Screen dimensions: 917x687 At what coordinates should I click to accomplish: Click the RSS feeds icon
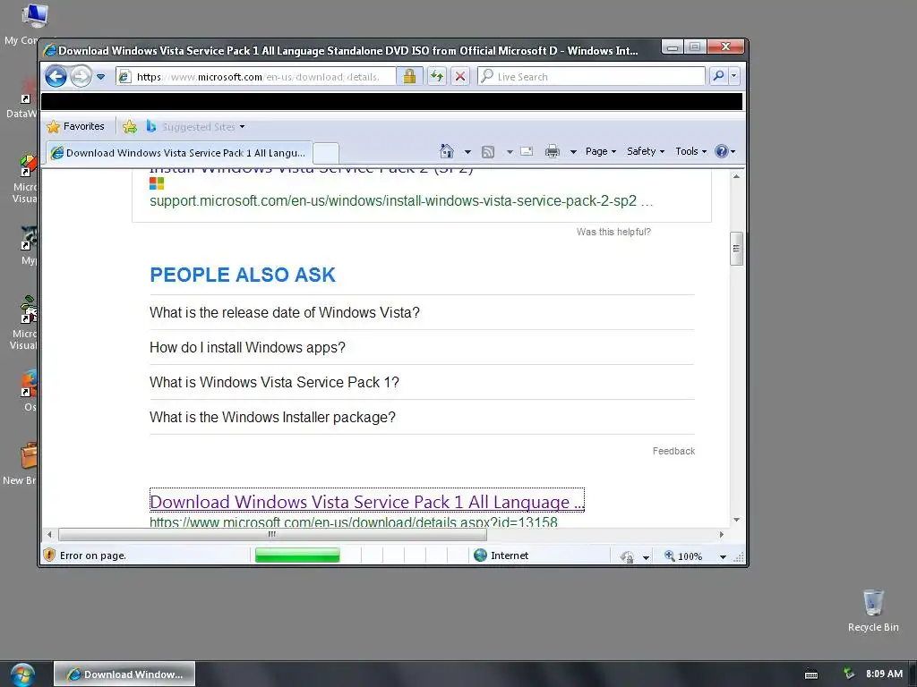tap(488, 152)
